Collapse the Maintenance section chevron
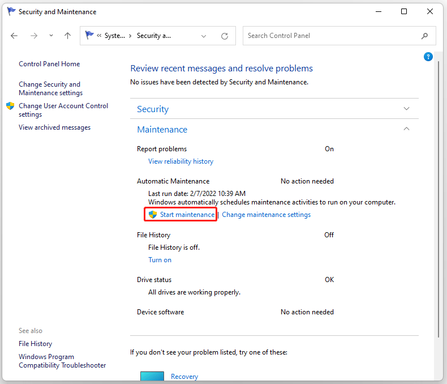Image resolution: width=447 pixels, height=384 pixels. coord(406,129)
